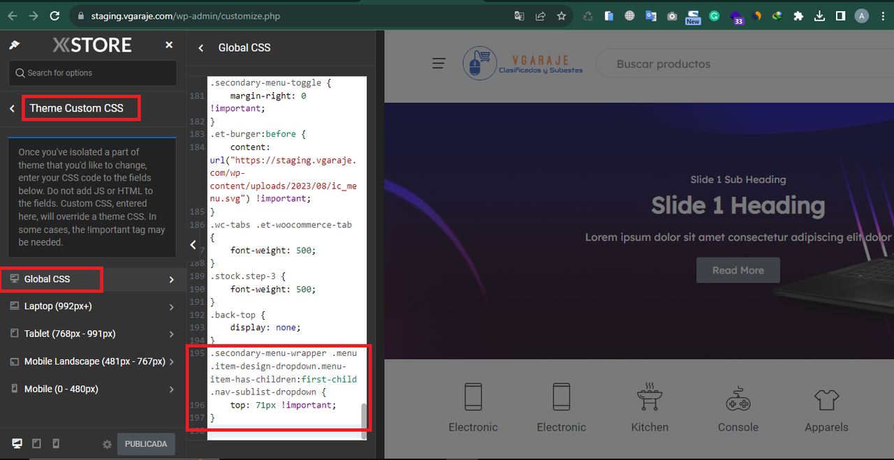This screenshot has width=894, height=460.
Task: Click the 'display: none;' code line
Action: [265, 327]
